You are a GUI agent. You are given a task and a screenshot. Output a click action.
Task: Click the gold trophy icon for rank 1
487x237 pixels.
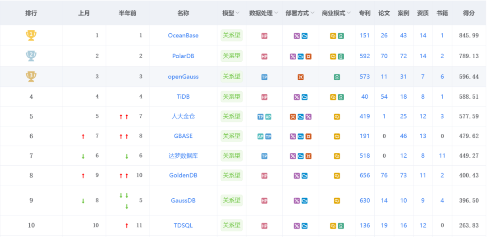pyautogui.click(x=31, y=35)
